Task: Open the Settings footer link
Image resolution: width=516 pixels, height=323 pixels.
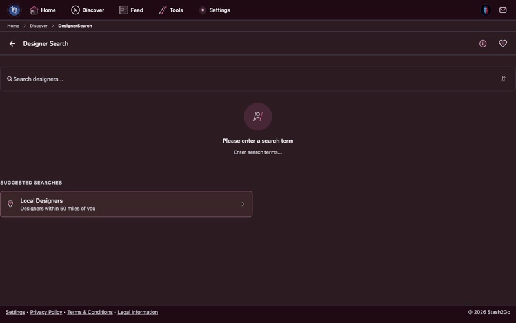Action: pyautogui.click(x=15, y=312)
